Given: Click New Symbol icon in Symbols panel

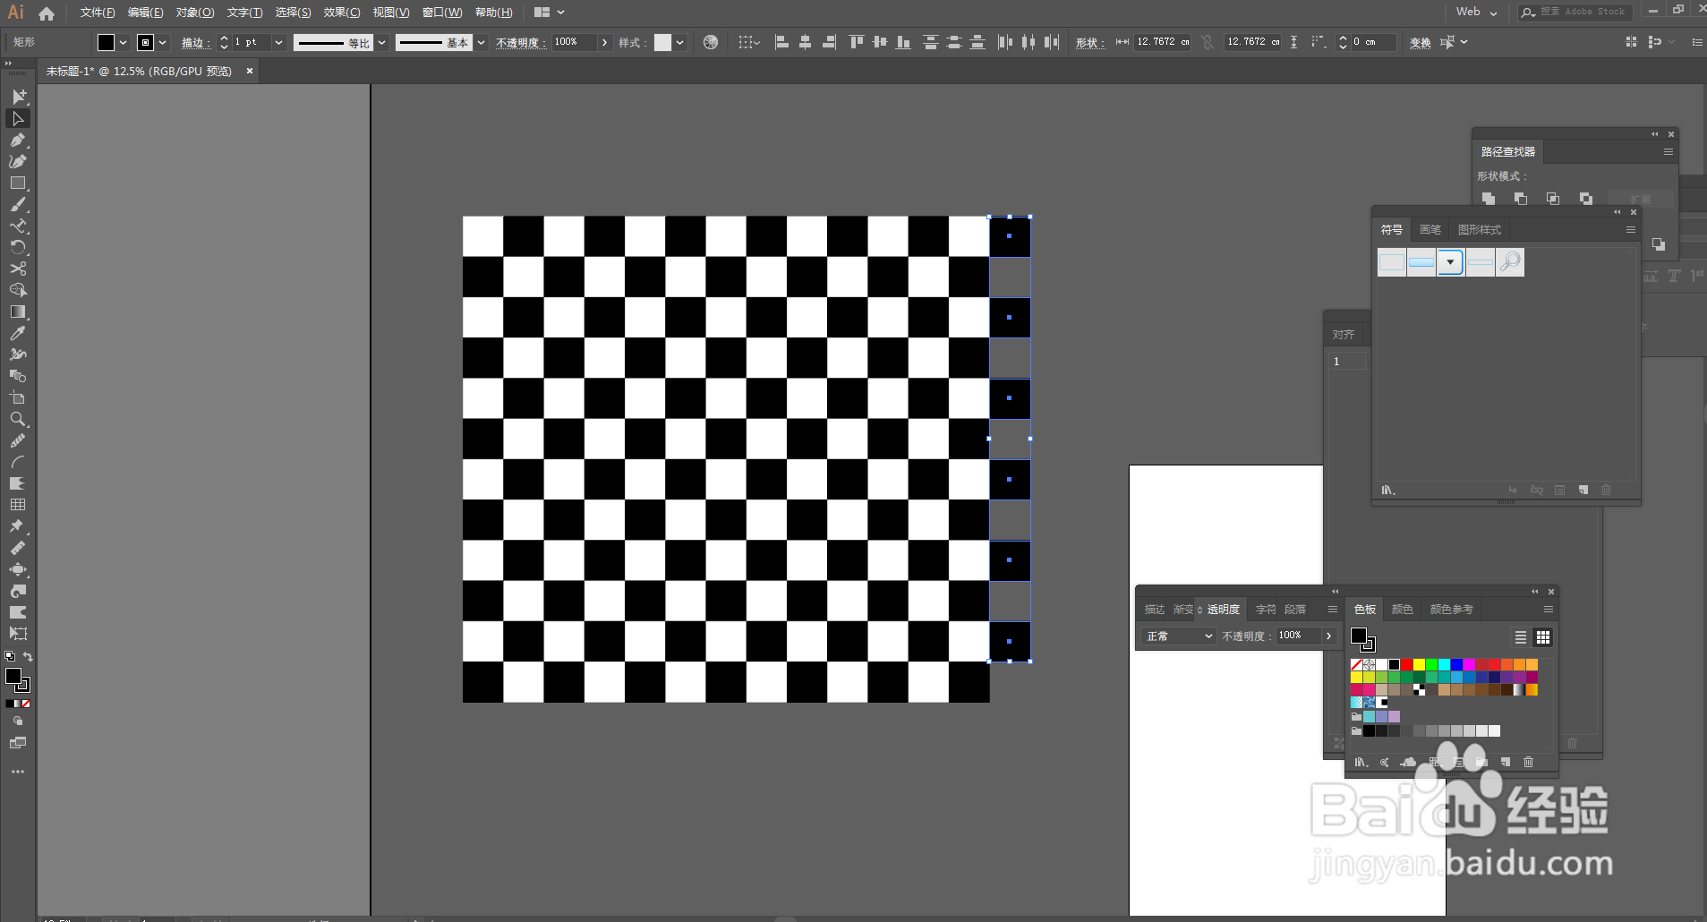Looking at the screenshot, I should click(x=1583, y=491).
